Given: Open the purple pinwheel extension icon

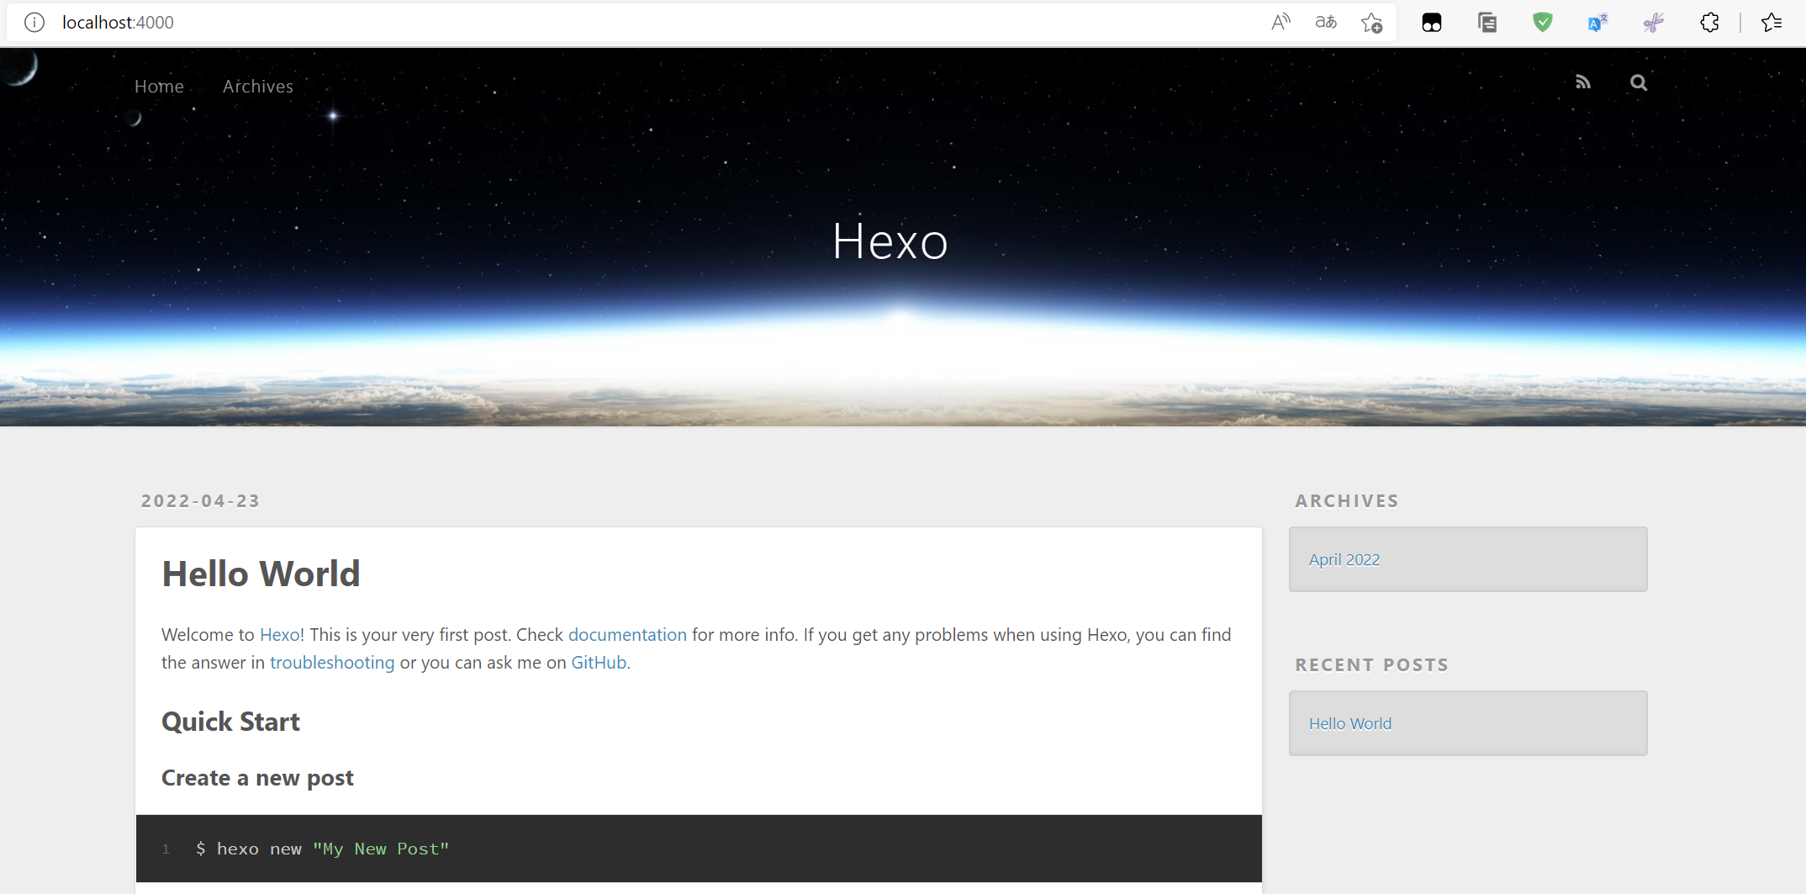Looking at the screenshot, I should coord(1653,23).
